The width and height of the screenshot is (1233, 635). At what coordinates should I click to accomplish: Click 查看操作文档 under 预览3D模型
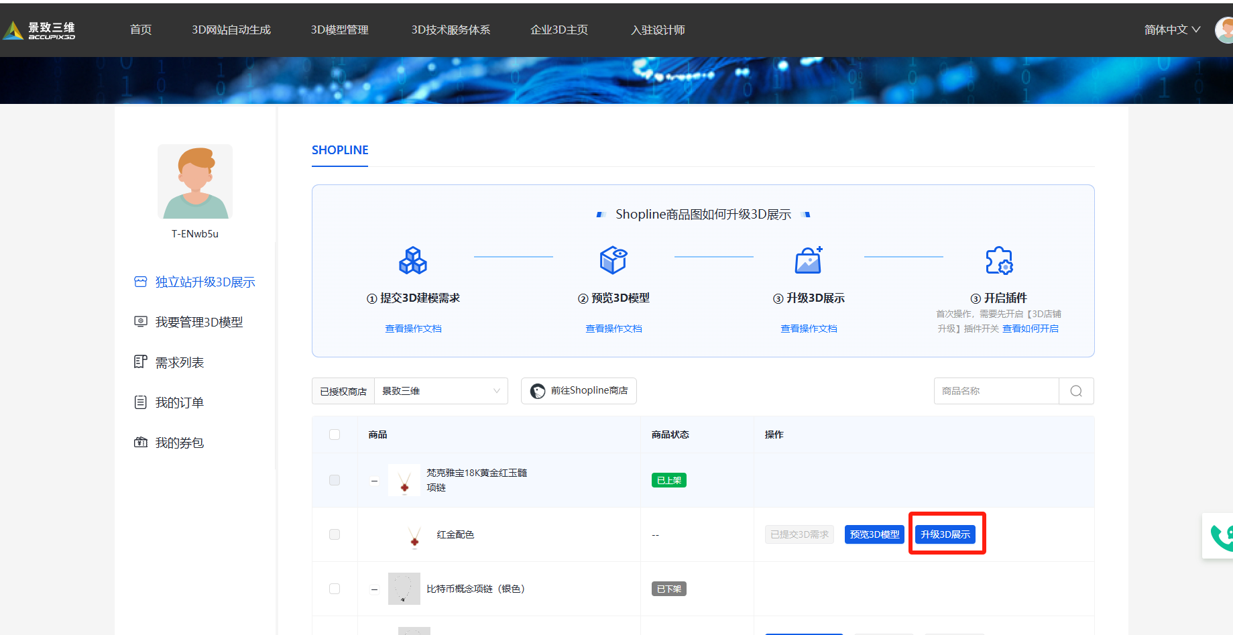click(613, 329)
